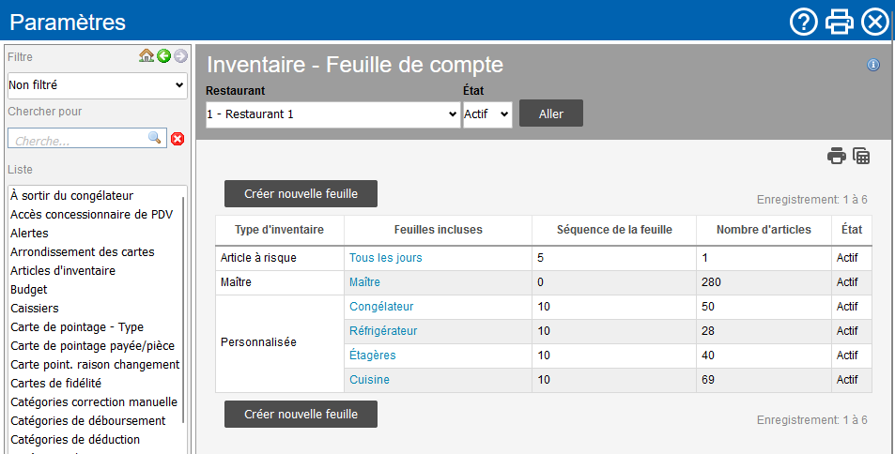
Task: Select Articles d'inventaire in the list
Action: coord(63,270)
